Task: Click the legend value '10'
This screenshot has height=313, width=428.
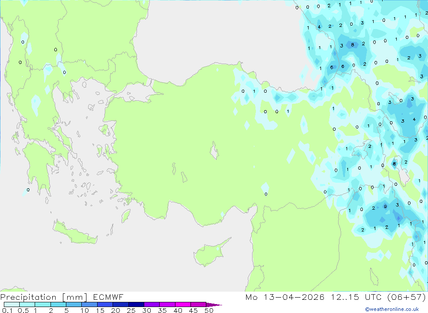Action: (85, 310)
